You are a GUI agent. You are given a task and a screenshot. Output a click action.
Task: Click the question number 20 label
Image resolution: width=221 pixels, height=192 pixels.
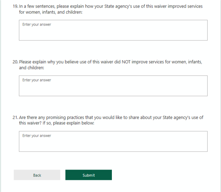point(15,62)
